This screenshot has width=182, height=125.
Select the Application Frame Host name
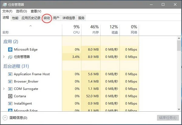coord(32,74)
